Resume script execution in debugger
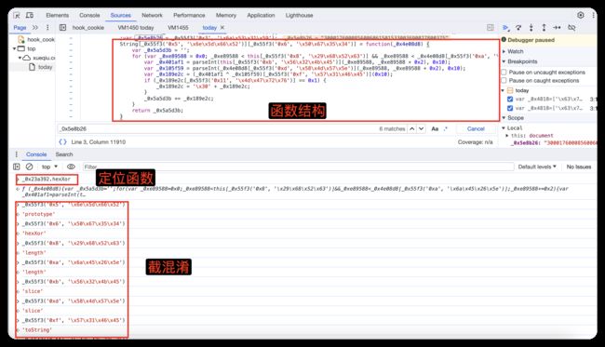Image resolution: width=605 pixels, height=347 pixels. (505, 28)
